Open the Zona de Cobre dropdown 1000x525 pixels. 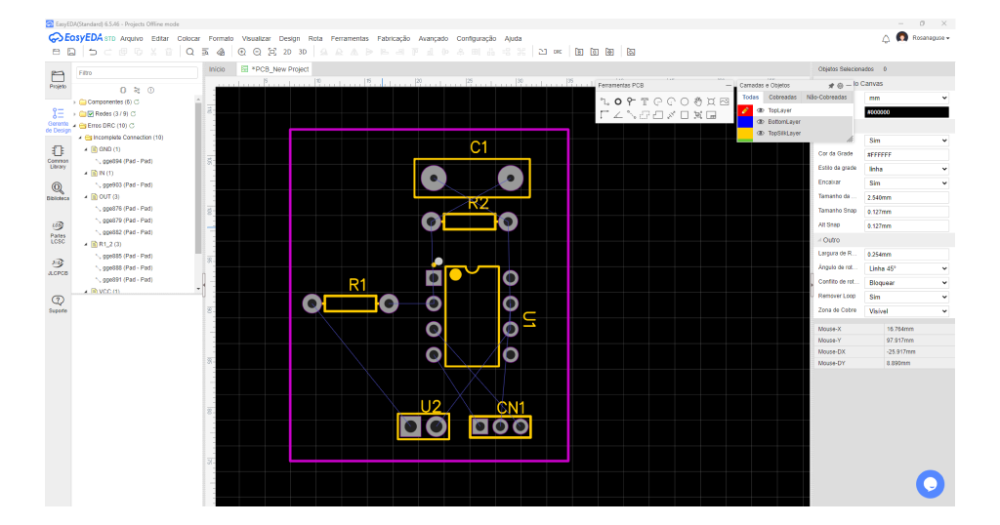906,311
